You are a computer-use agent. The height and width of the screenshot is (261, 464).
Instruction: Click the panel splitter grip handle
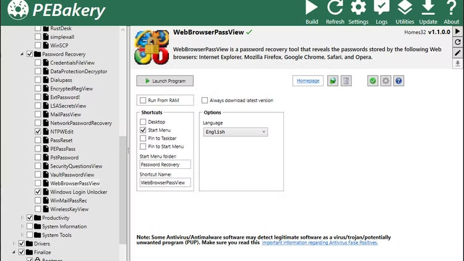pyautogui.click(x=129, y=151)
